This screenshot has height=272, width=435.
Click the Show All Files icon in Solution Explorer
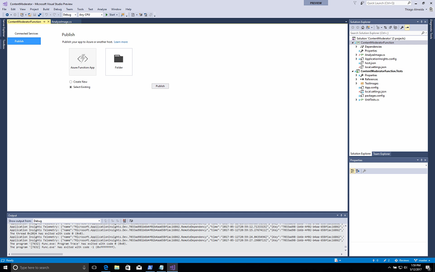(395, 28)
